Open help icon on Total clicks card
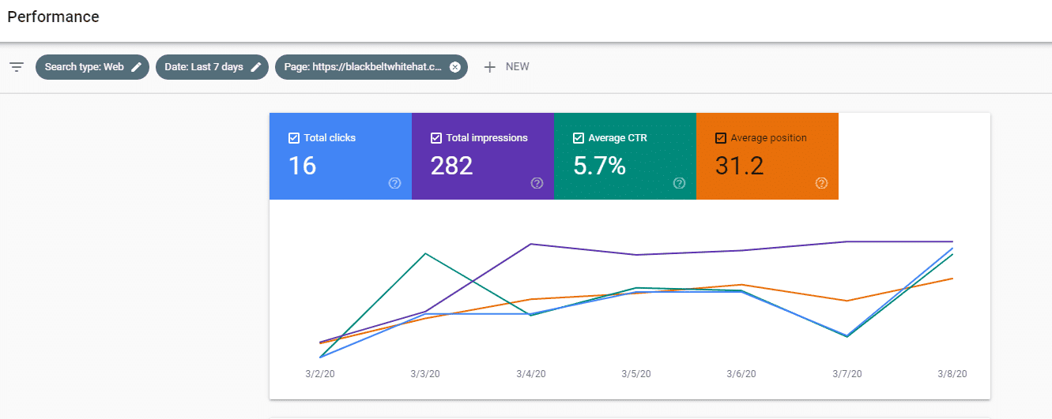1052x419 pixels. tap(395, 183)
